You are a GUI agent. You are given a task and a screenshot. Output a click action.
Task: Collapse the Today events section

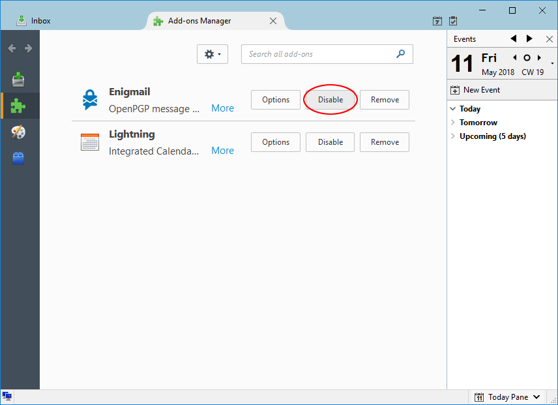click(452, 108)
